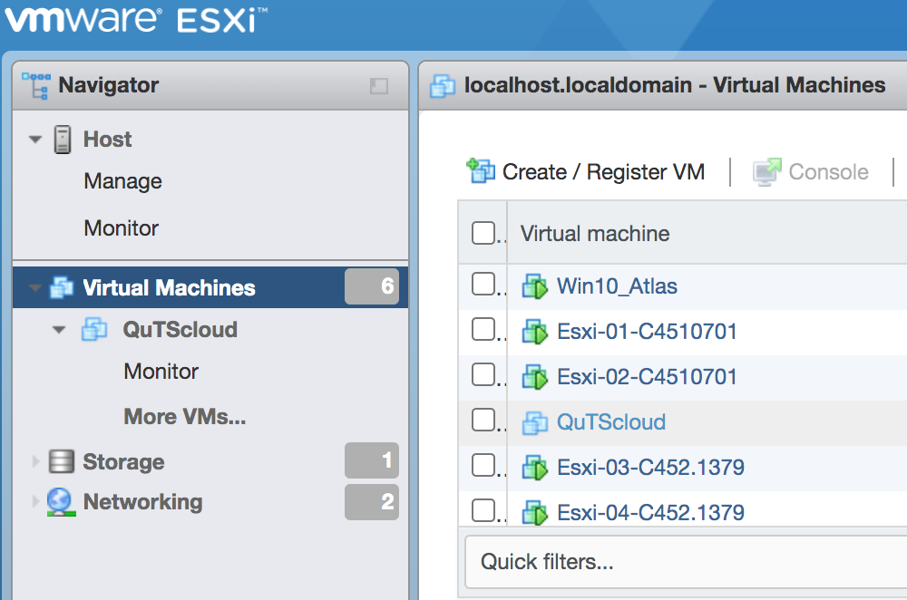Viewport: 907px width, 600px height.
Task: Open the QuTScloud VM link in table
Action: click(610, 422)
